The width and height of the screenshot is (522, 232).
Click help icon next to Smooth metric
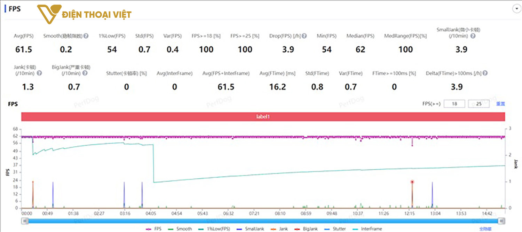(x=86, y=36)
